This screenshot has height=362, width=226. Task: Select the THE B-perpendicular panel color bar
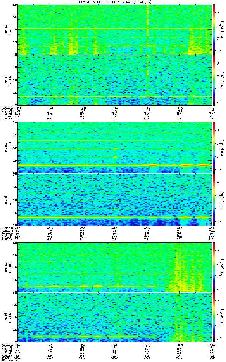click(x=214, y=267)
